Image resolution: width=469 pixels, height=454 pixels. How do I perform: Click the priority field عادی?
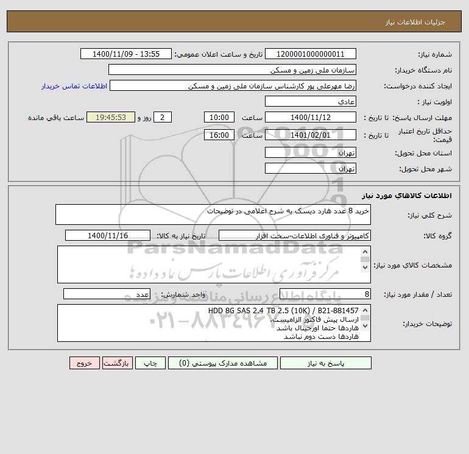click(311, 102)
